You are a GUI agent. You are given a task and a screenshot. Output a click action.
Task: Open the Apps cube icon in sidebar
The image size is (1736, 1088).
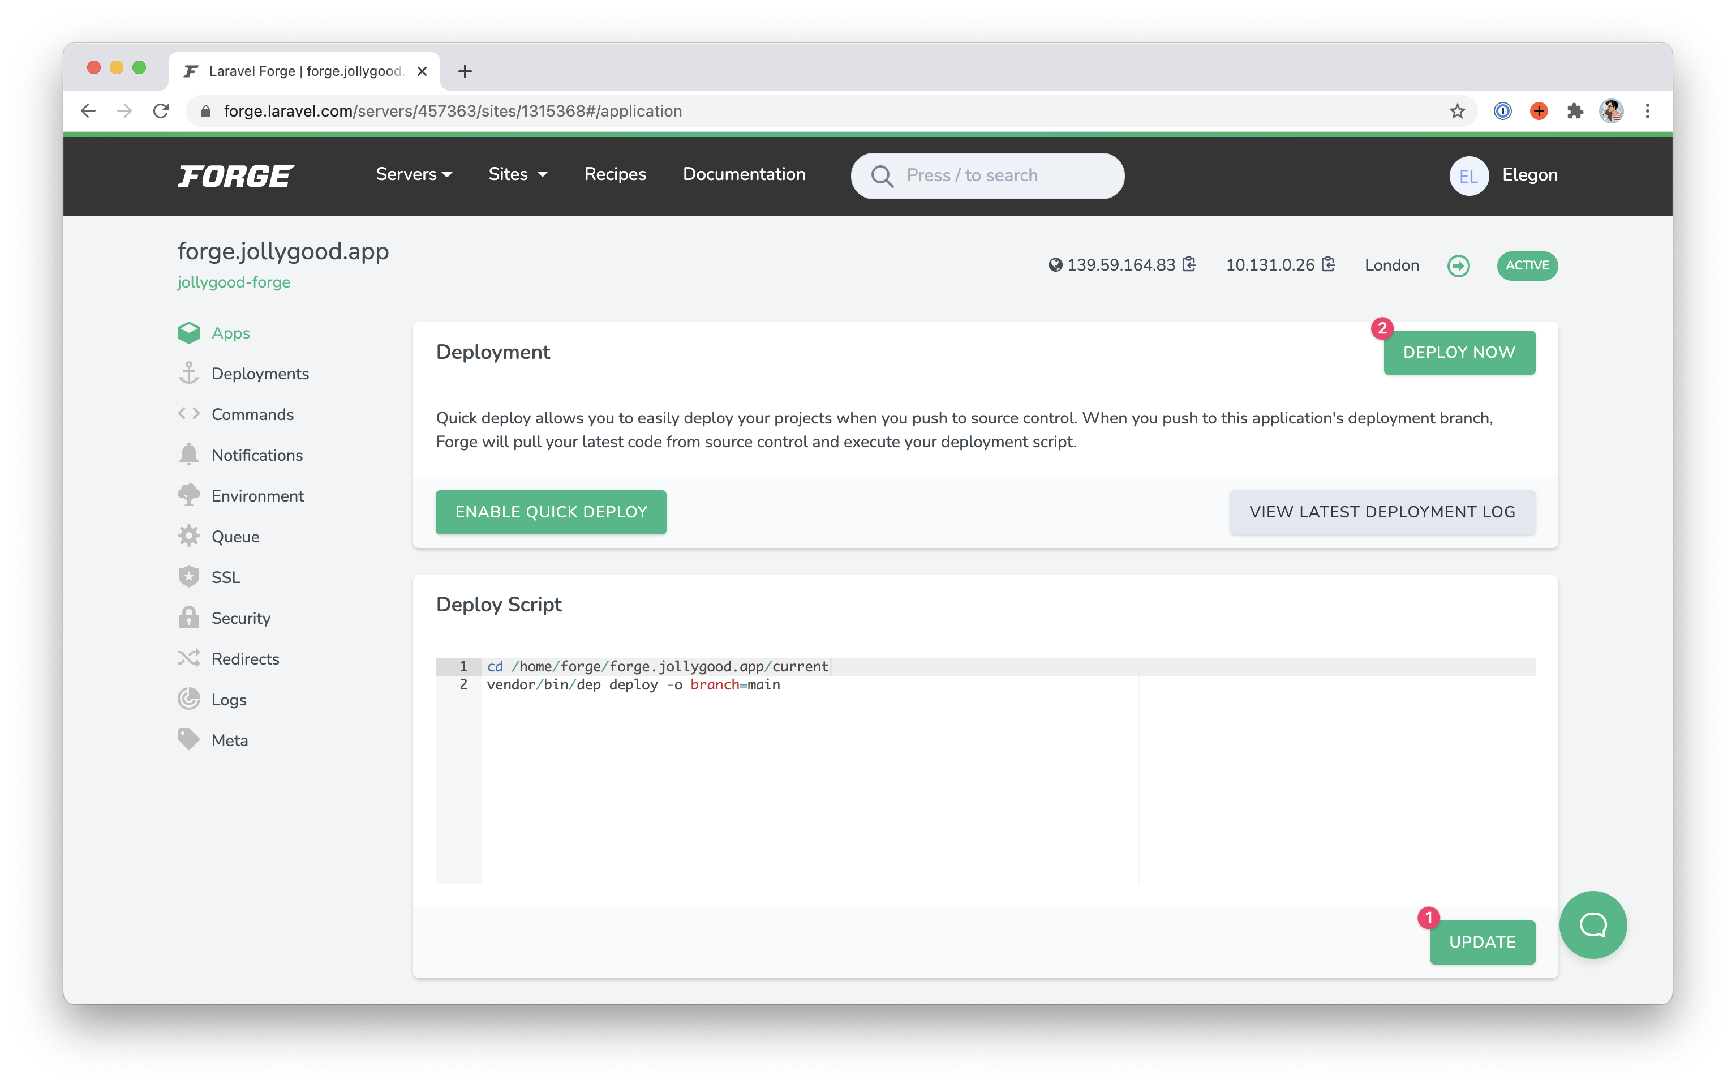(188, 332)
